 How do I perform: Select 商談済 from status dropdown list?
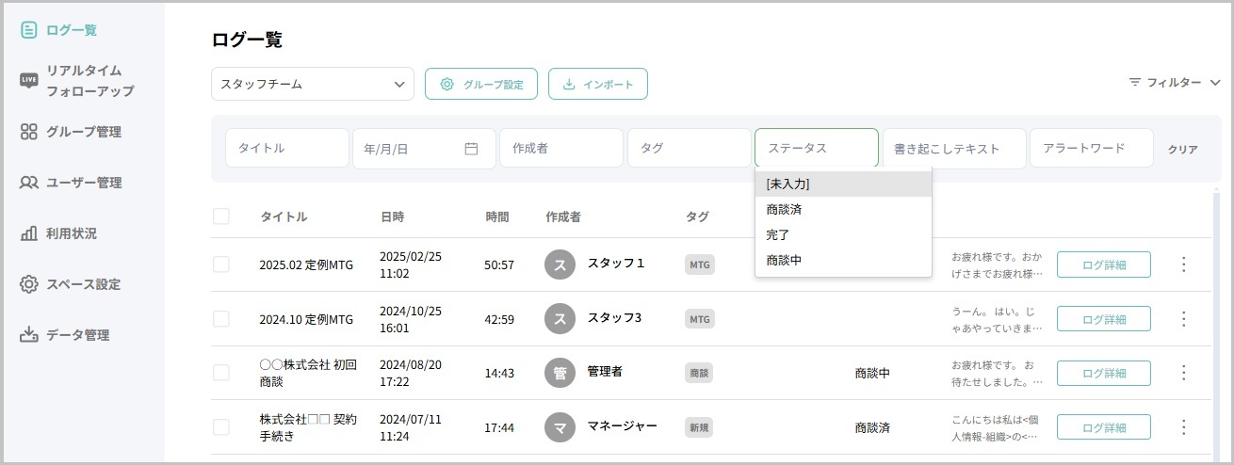click(785, 209)
